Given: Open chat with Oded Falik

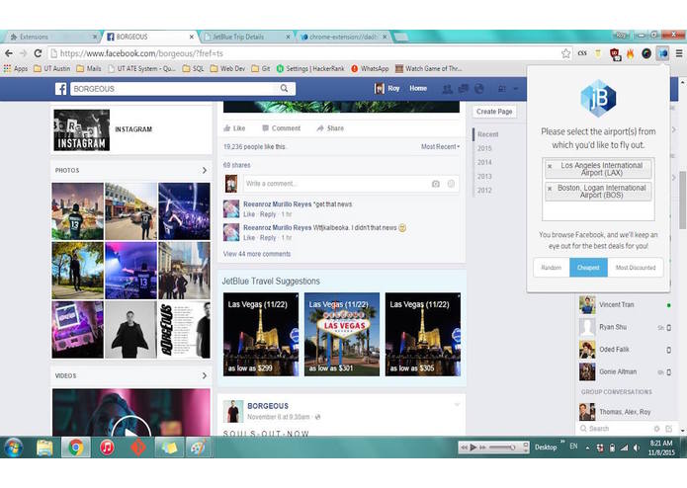Looking at the screenshot, I should pos(625,350).
